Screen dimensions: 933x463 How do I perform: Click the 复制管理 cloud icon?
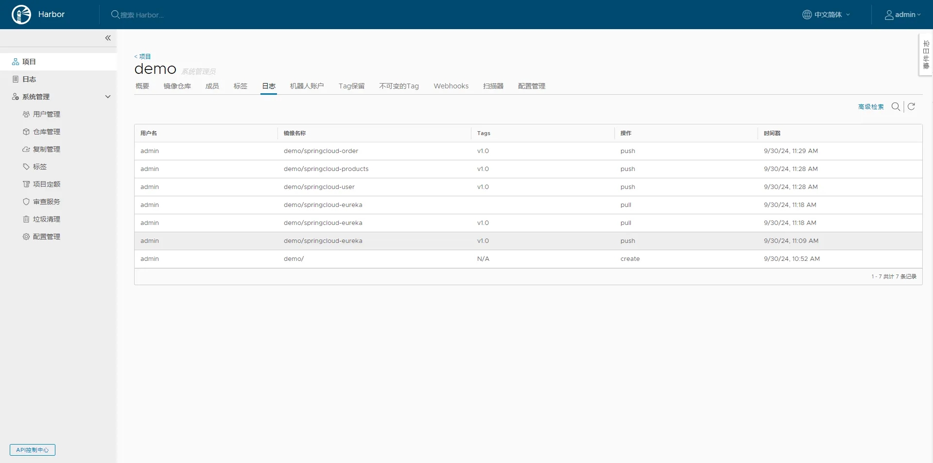point(26,149)
